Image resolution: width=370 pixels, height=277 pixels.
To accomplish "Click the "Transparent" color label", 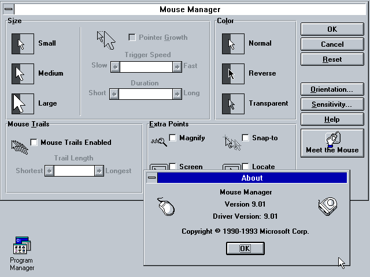I will coord(268,103).
